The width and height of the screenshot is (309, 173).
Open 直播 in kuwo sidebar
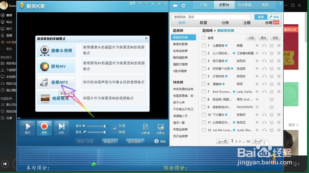pyautogui.click(x=6, y=35)
